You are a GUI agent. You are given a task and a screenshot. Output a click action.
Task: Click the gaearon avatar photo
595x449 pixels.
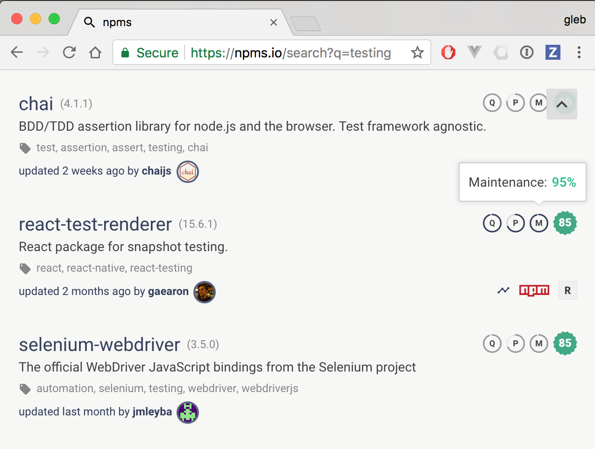coord(205,292)
